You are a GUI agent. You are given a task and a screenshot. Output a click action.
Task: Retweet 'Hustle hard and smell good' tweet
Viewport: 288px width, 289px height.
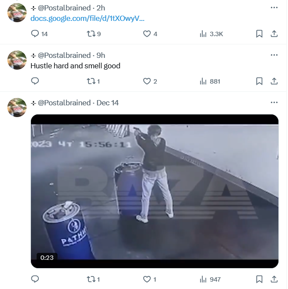point(93,81)
